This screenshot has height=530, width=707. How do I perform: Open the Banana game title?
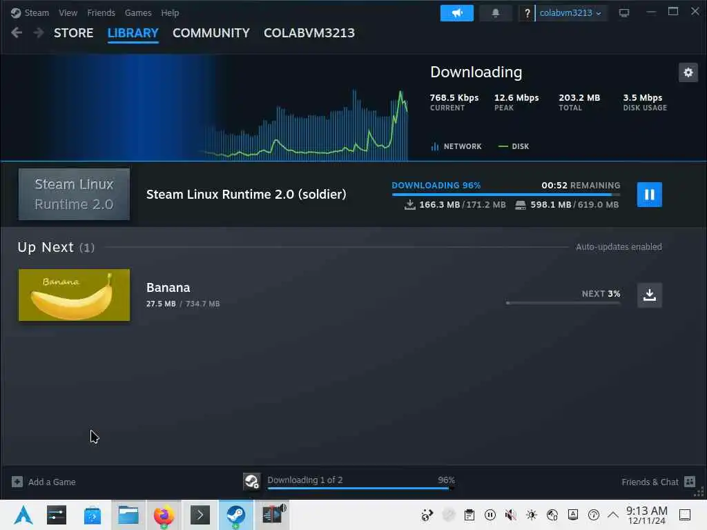click(x=168, y=288)
